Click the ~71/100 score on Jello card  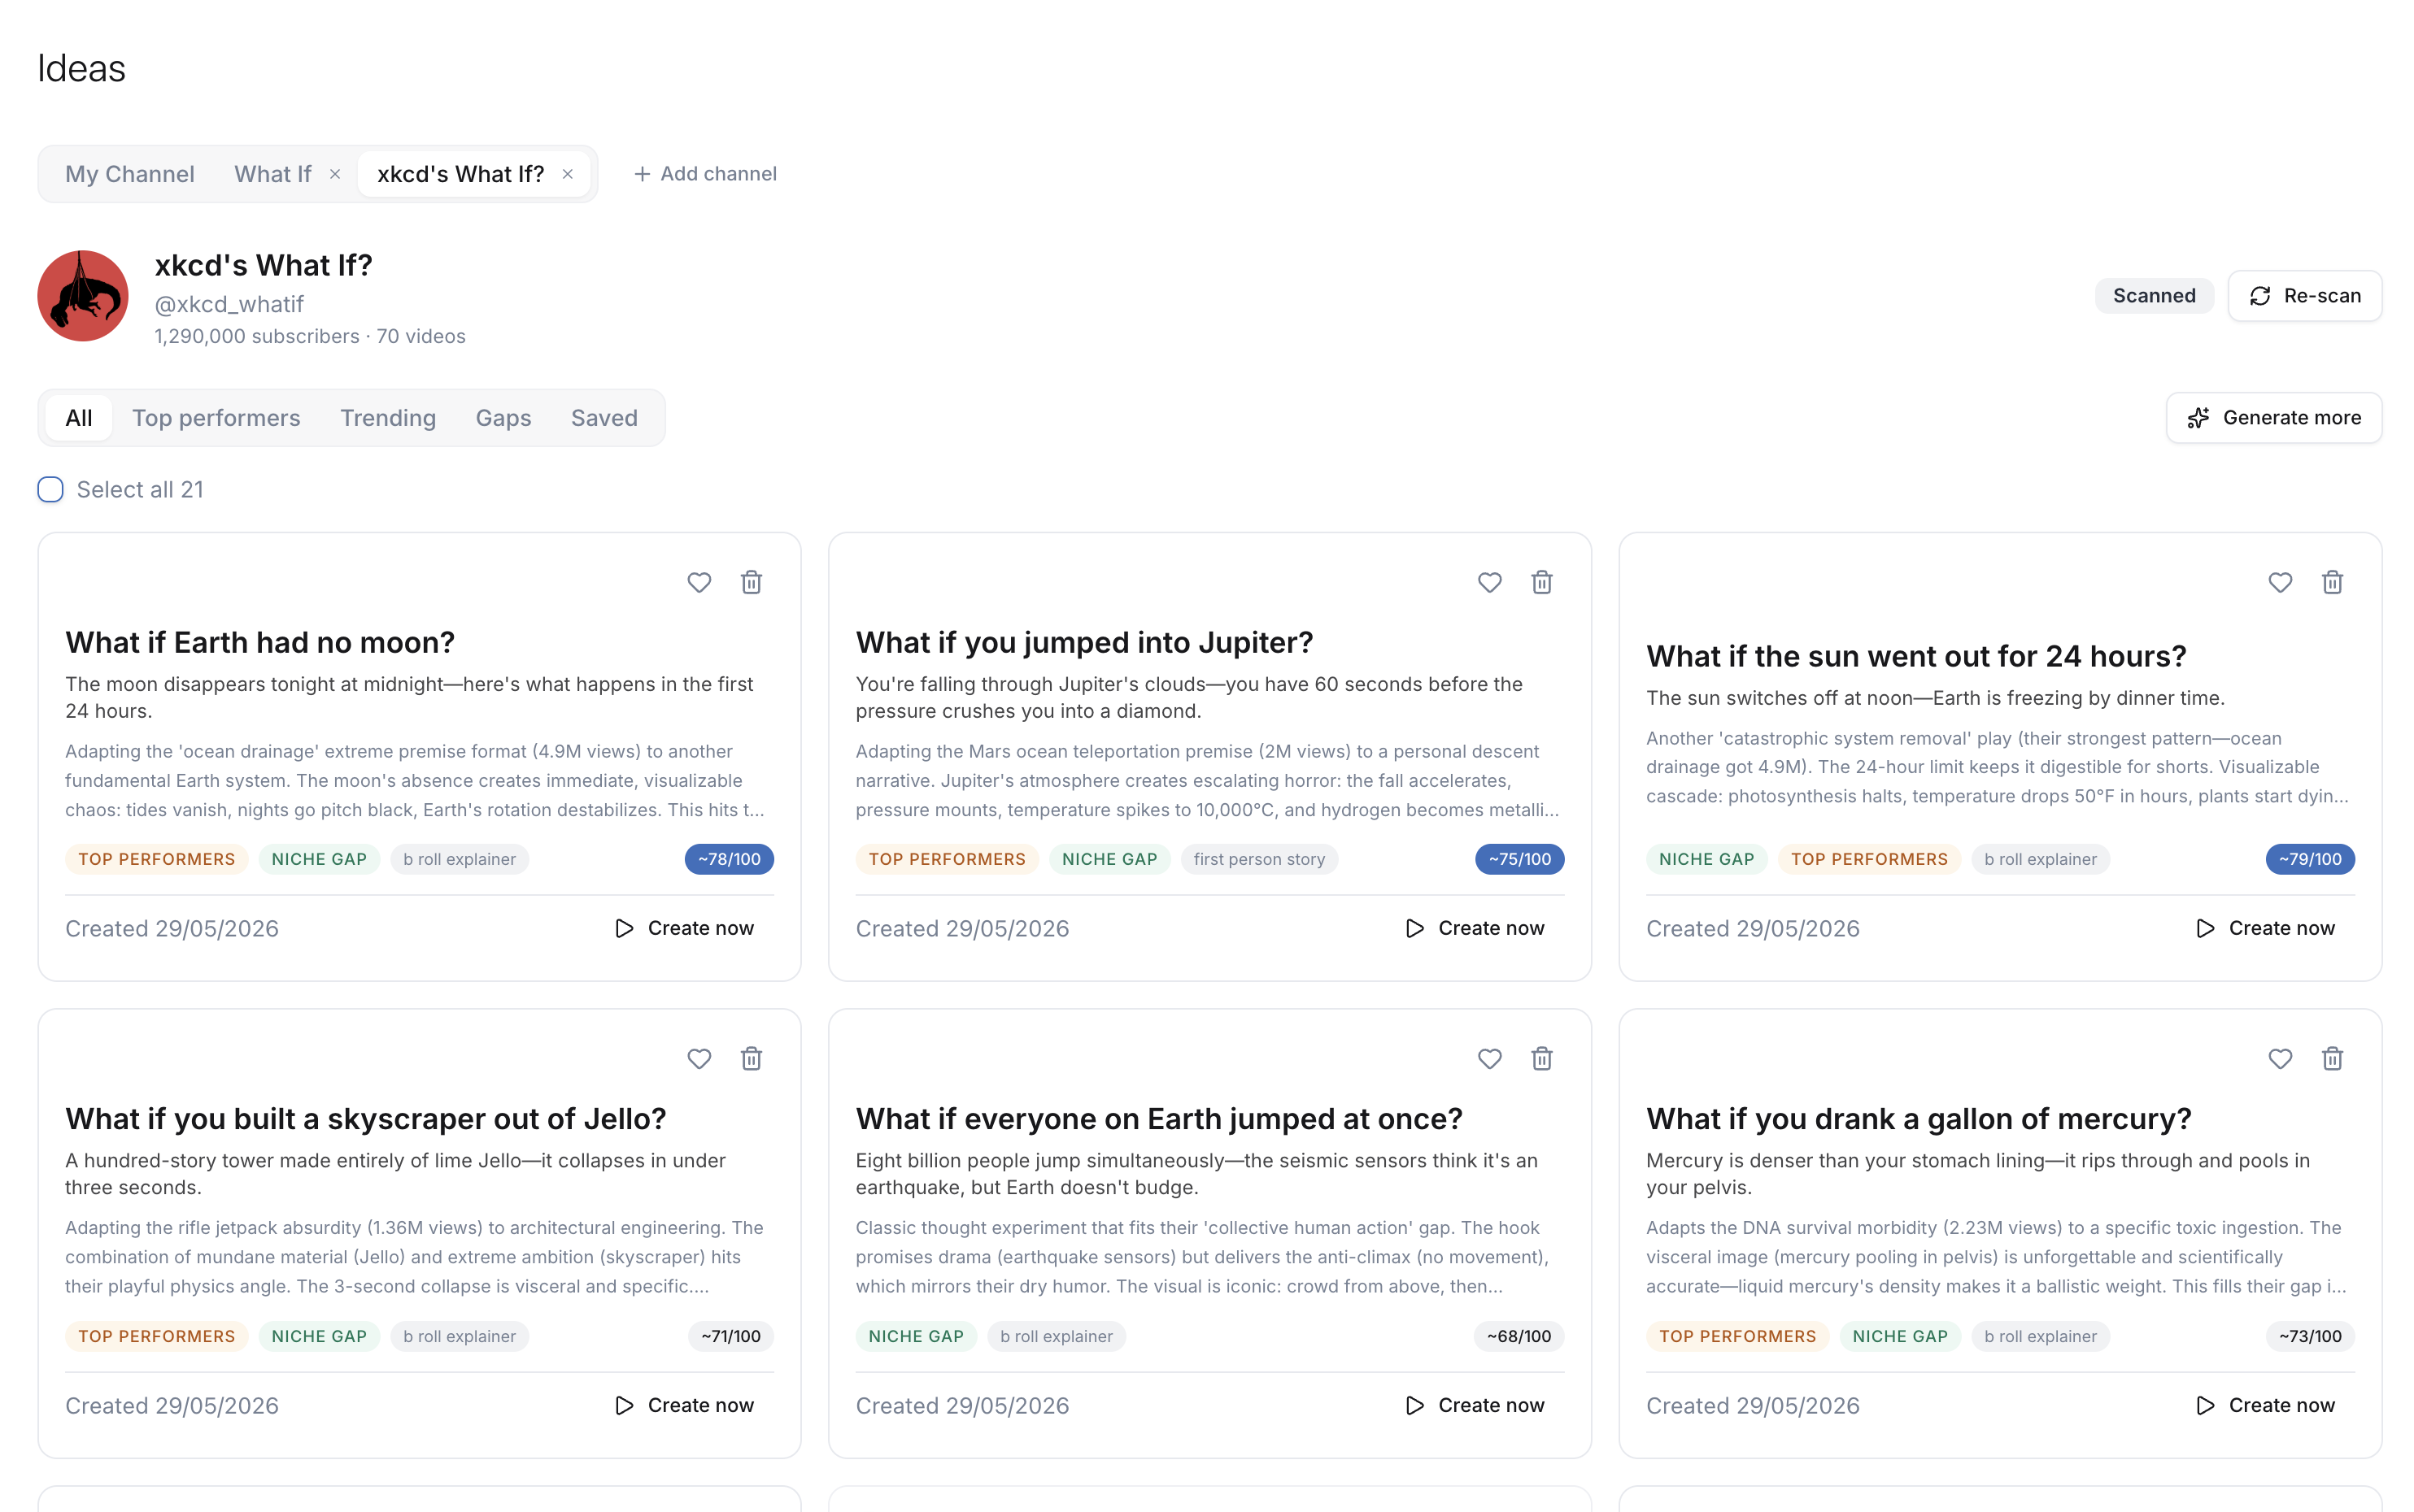pos(730,1336)
